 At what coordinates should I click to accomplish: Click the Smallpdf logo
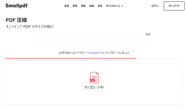click(x=17, y=6)
